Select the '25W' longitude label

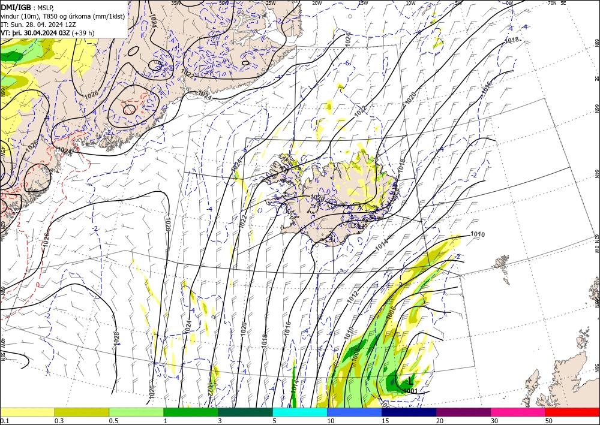click(271, 3)
